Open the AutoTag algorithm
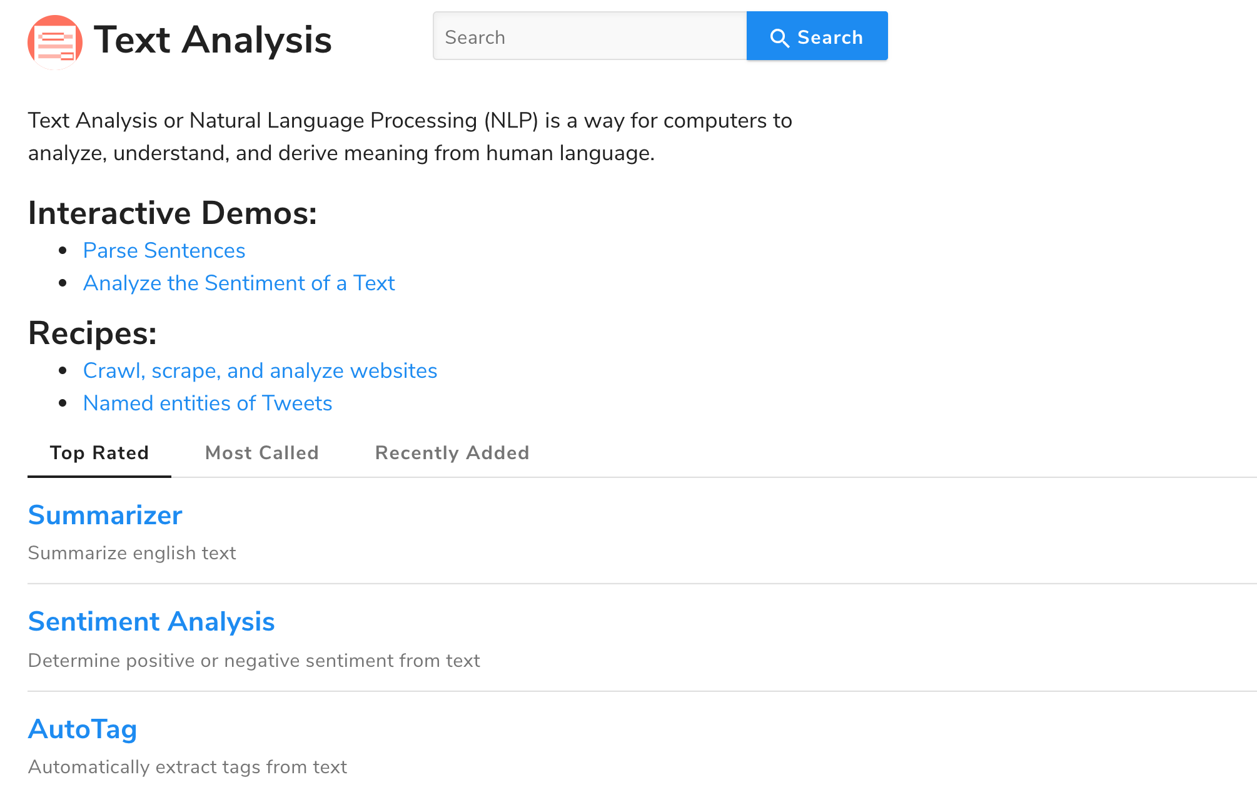This screenshot has height=792, width=1257. [83, 729]
